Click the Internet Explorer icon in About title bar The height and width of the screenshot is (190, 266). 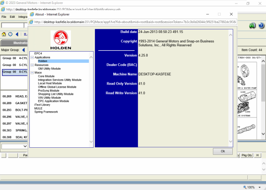[x=32, y=14]
